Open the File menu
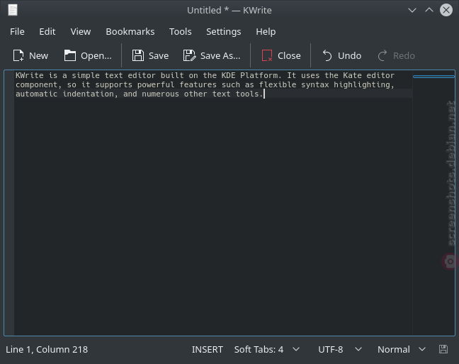Screen dimensions: 459x364 click(x=17, y=31)
